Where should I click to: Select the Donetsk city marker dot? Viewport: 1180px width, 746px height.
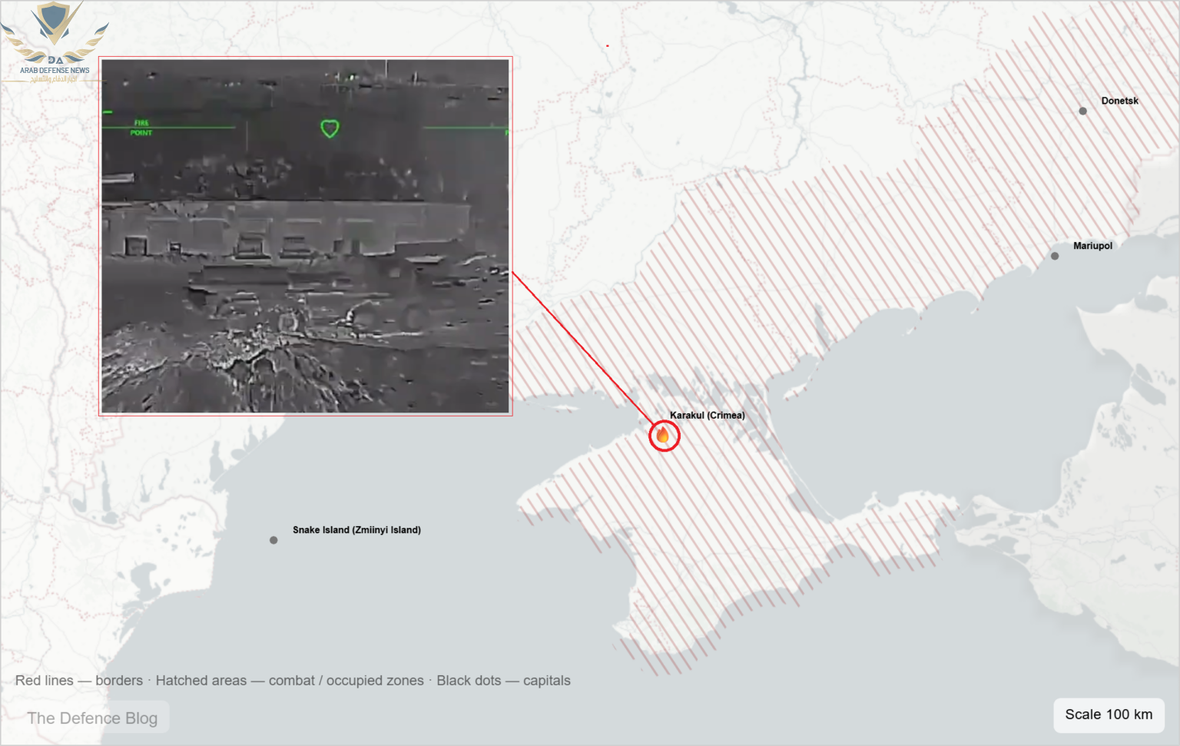coord(1082,111)
